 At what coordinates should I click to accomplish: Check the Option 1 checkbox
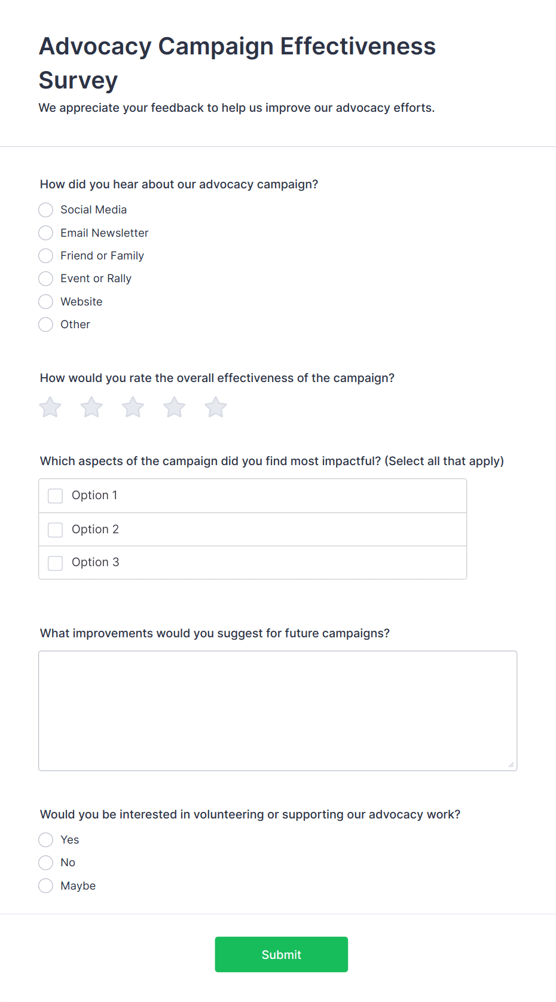pyautogui.click(x=56, y=496)
